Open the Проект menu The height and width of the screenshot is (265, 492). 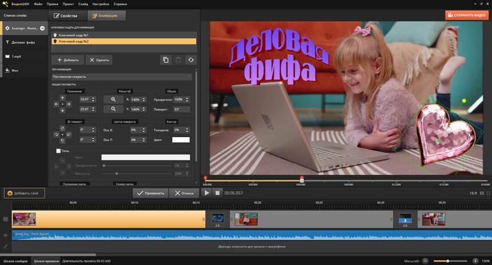coord(68,4)
